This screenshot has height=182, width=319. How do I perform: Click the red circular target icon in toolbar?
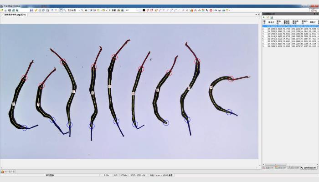211,10
